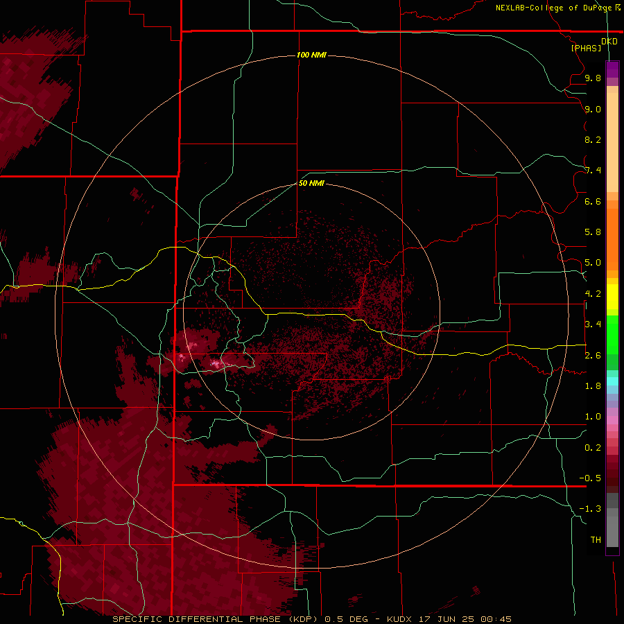Pick the cyan legend color band
Image resolution: width=624 pixels, height=624 pixels.
pyautogui.click(x=612, y=381)
